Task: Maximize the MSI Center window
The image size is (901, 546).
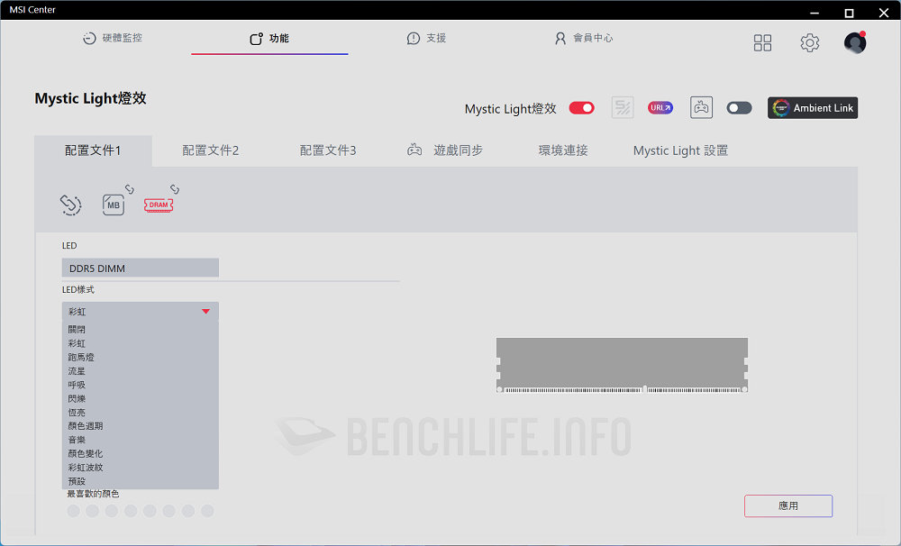Action: point(849,13)
